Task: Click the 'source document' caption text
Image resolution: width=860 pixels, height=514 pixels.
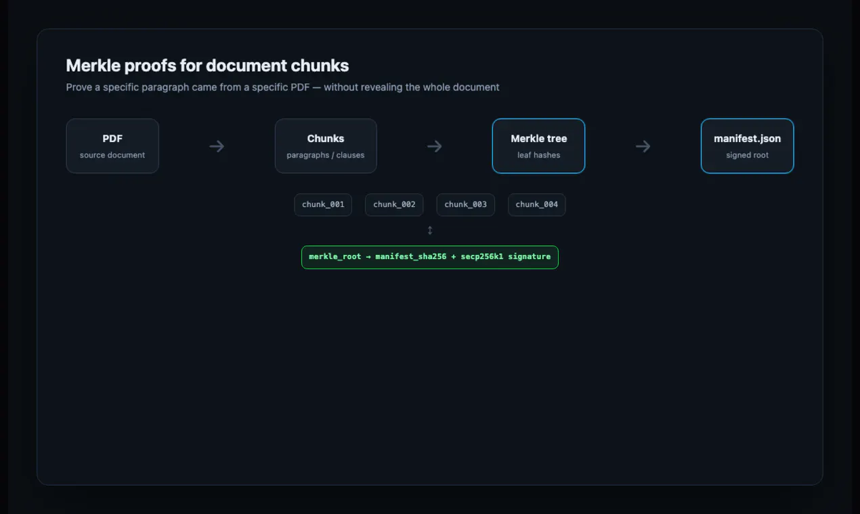Action: click(112, 156)
